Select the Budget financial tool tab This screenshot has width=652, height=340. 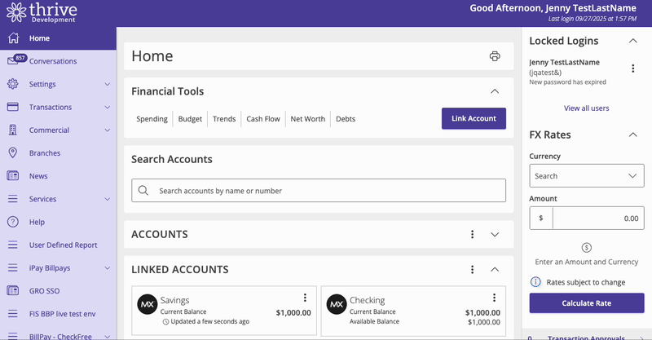(x=190, y=119)
